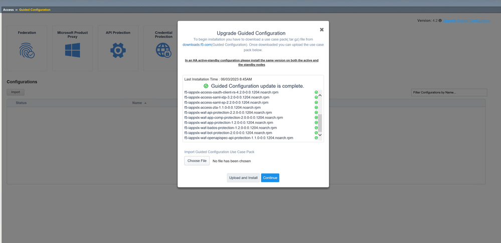Click check icon for access-oauth-client-rs rpm

(316, 92)
